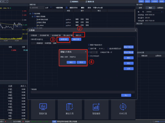Image resolution: width=165 pixels, height=123 pixels.
Task: Click the zoom slider in status bar
Action: coord(161,121)
